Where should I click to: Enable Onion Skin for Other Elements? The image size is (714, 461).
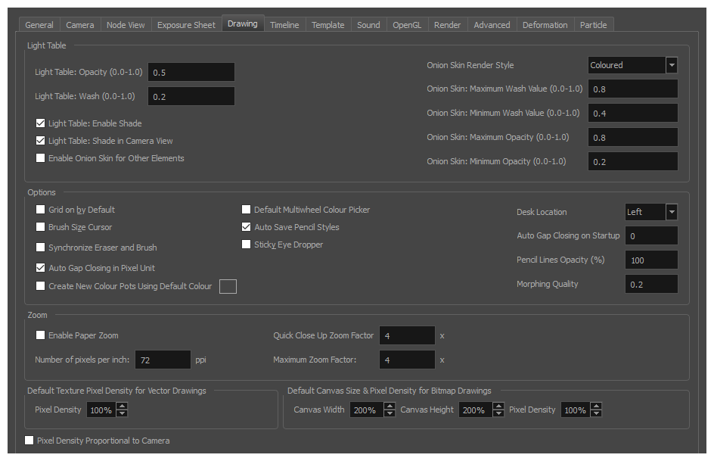tap(40, 157)
